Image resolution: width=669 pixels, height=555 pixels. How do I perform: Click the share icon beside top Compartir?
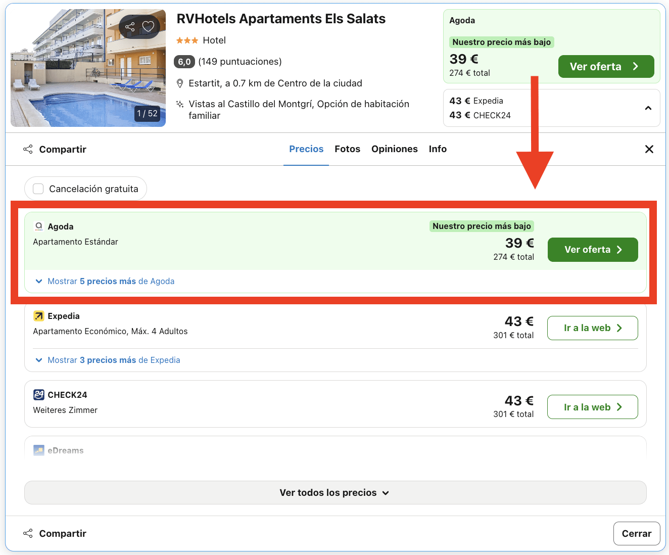(28, 149)
